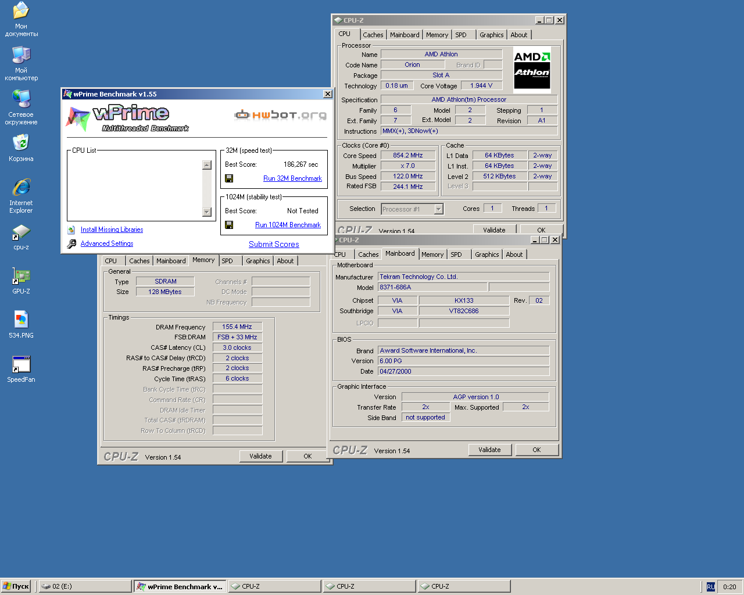Click the save icon for 32M score

click(x=229, y=178)
